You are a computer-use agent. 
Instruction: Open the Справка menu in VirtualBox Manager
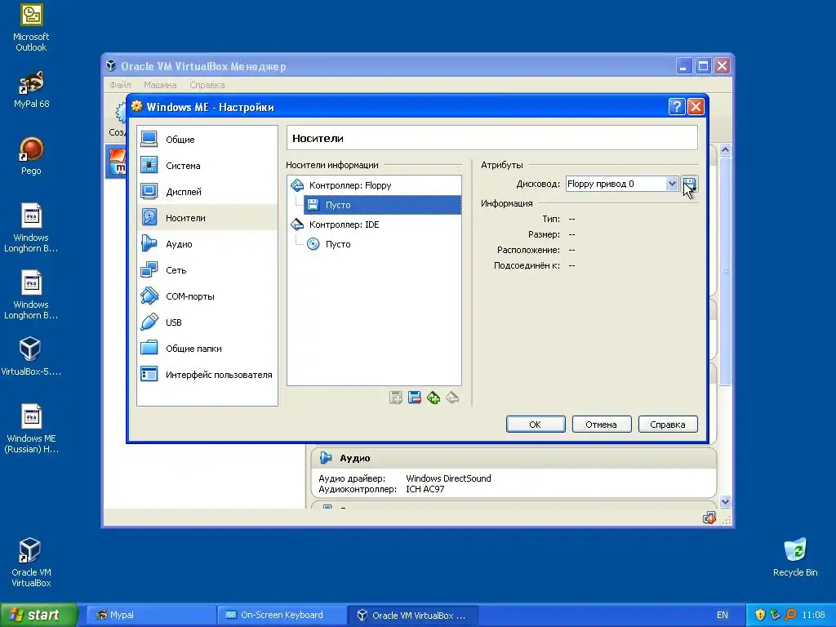pos(207,85)
